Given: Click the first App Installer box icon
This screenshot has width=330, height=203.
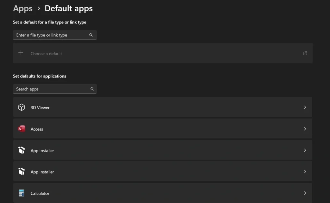Looking at the screenshot, I should [21, 150].
